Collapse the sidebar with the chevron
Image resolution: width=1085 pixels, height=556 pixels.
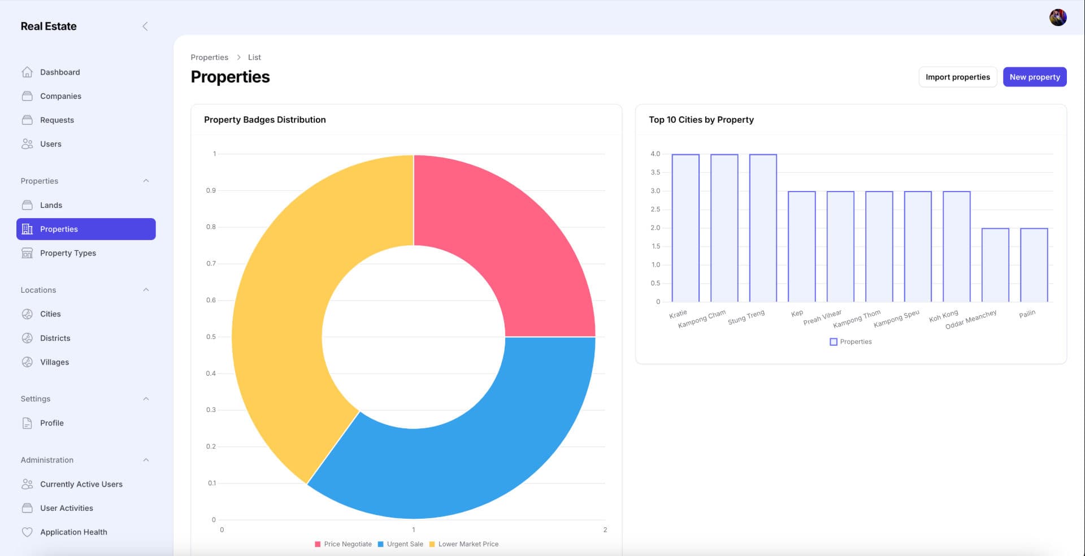145,26
